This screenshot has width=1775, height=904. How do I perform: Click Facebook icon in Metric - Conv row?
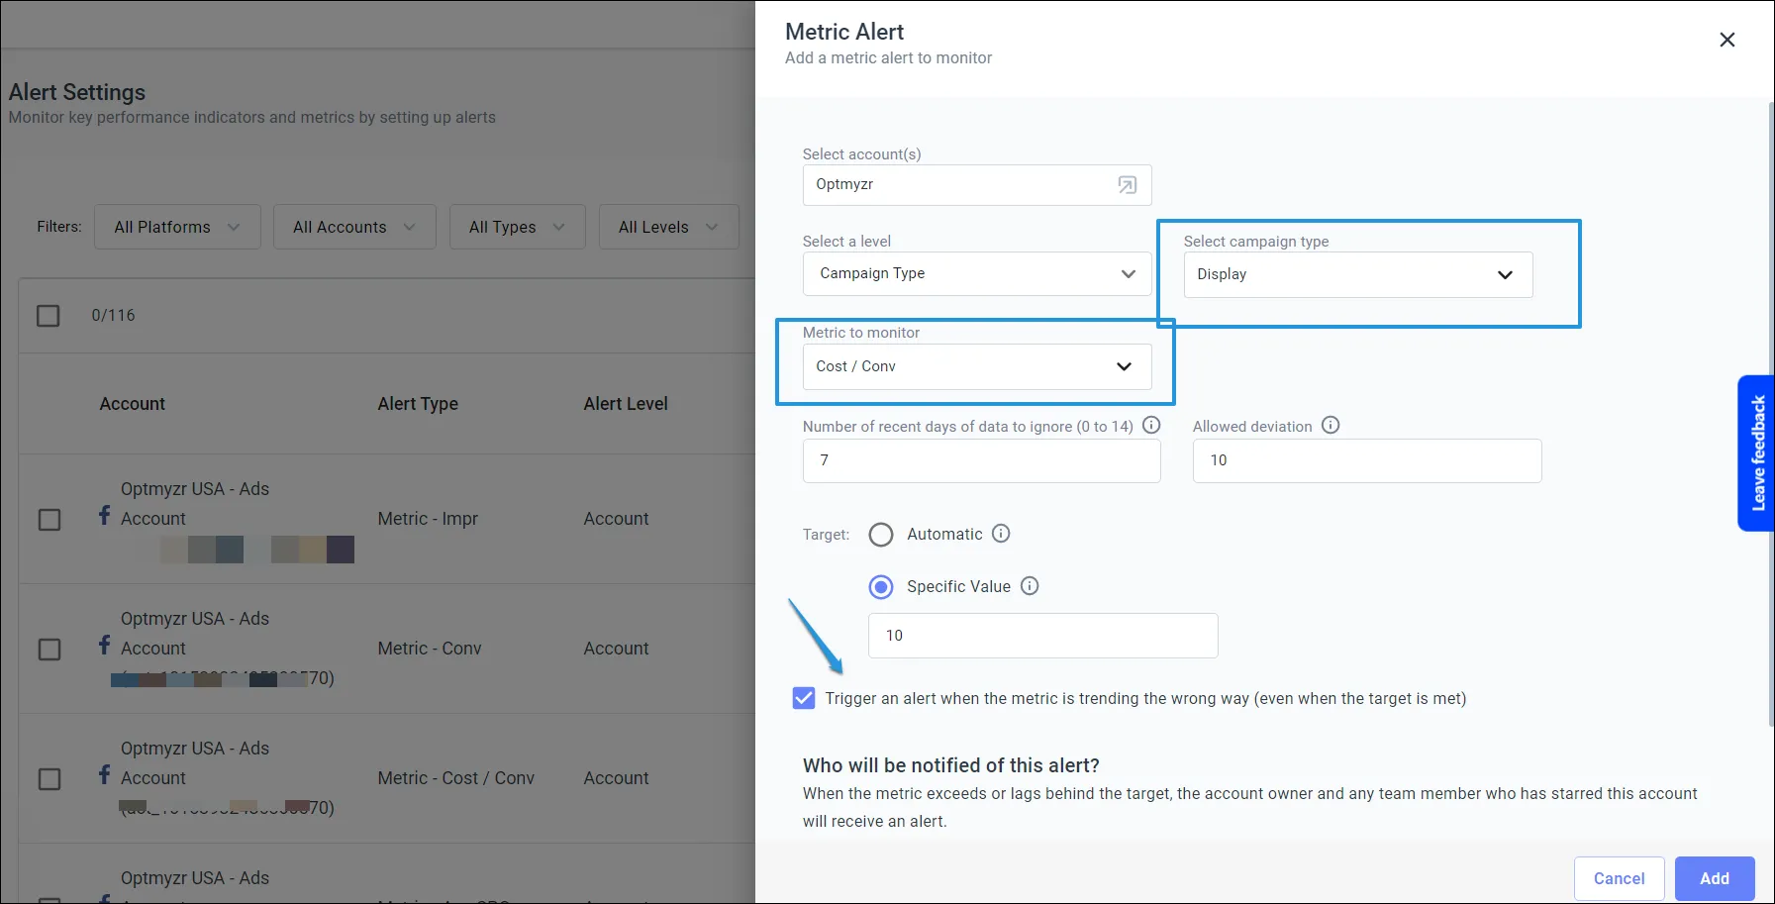click(104, 645)
